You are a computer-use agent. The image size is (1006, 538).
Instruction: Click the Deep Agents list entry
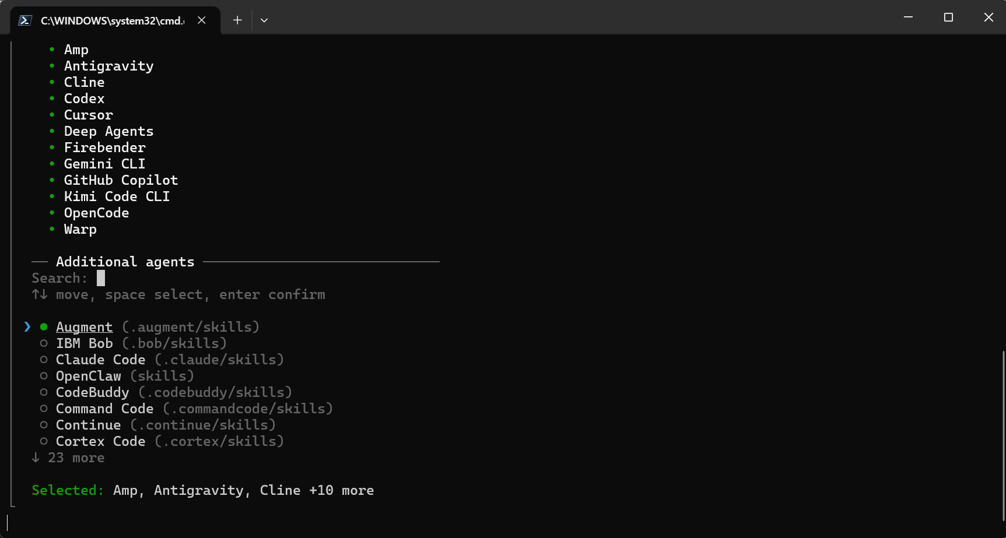(109, 131)
